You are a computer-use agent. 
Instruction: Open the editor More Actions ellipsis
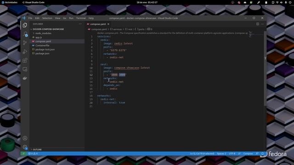[x=262, y=24]
